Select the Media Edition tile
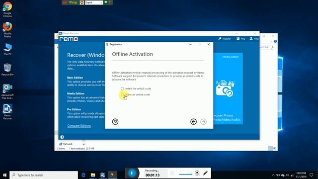318x179 pixels. (228, 89)
